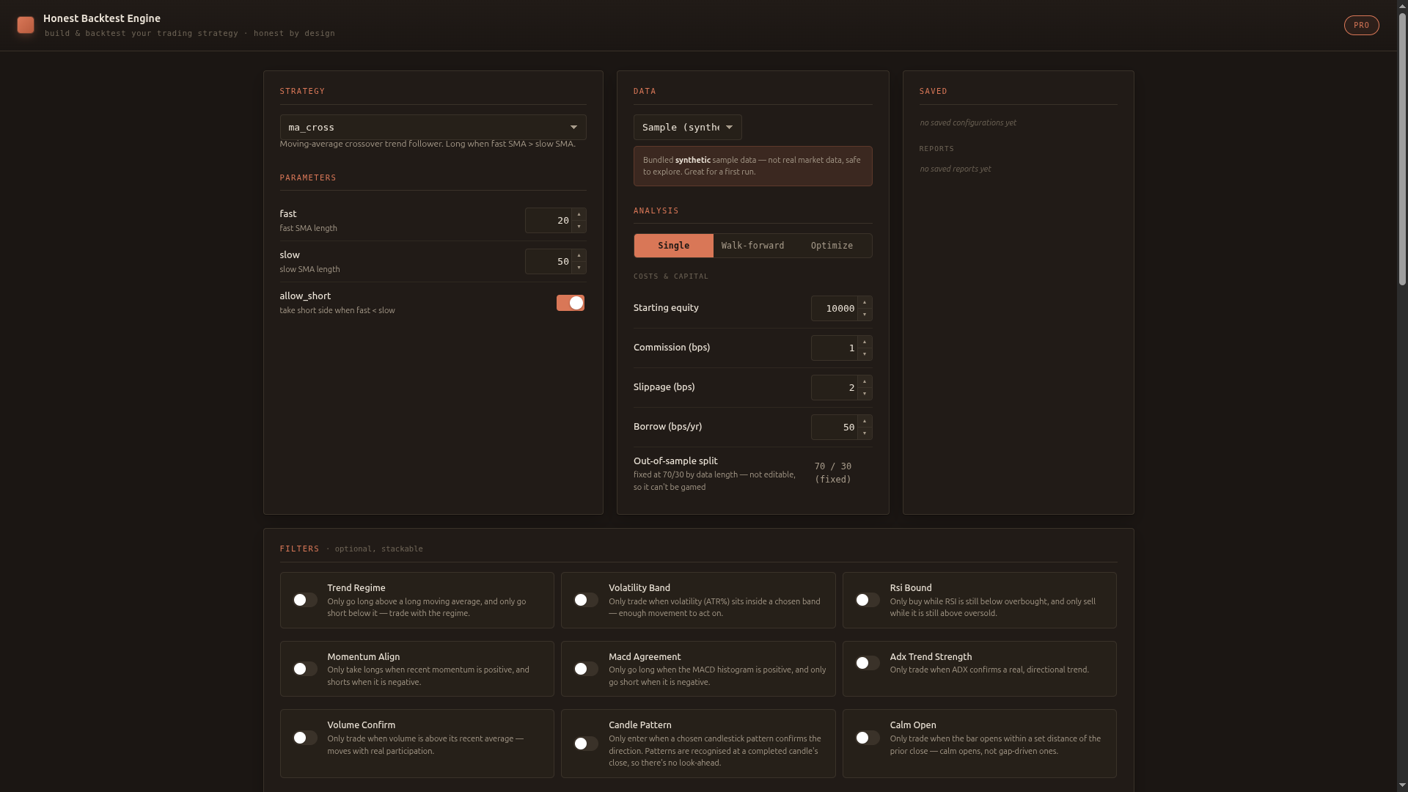Click the 'Calm Open' filter title
The height and width of the screenshot is (792, 1408).
[912, 725]
